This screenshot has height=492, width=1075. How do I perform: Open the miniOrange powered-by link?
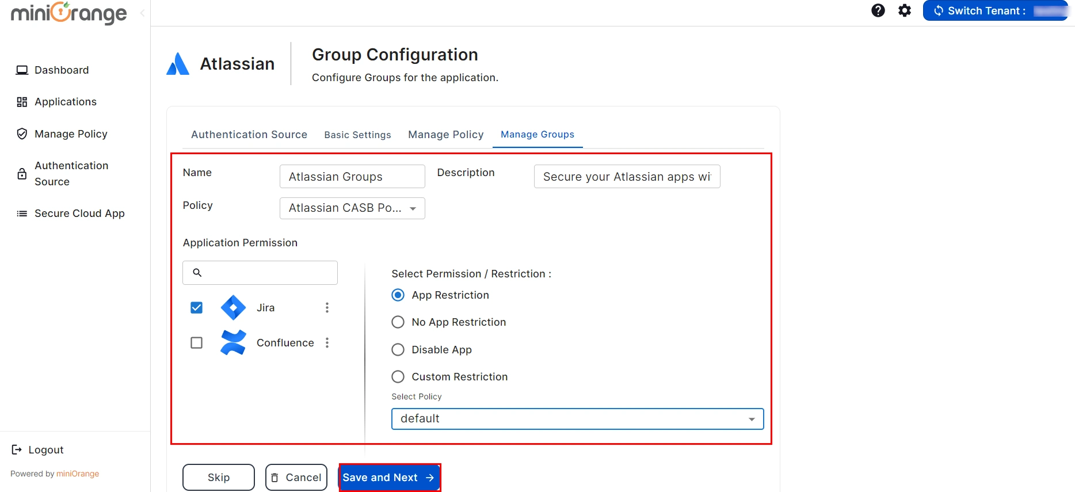coord(78,474)
